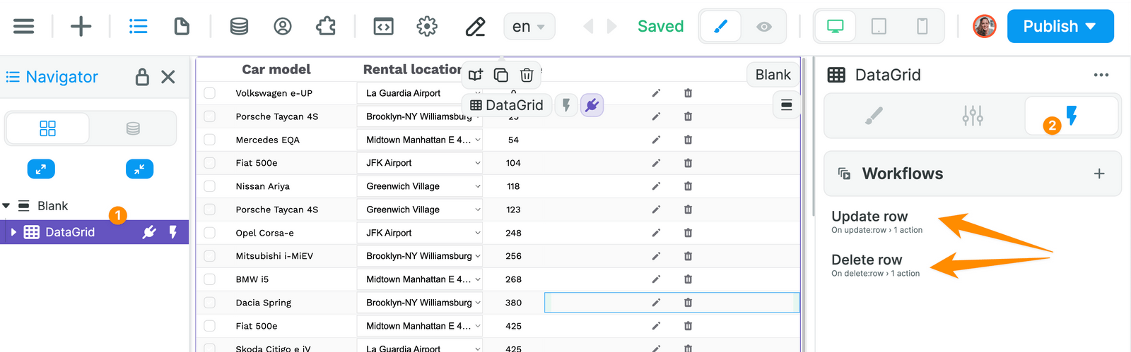This screenshot has height=352, width=1131.
Task: Open rental location dropdown for BMW i5
Action: pos(420,279)
